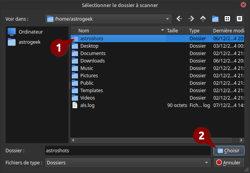The image size is (250, 173).
Task: Click the 90 octets size cell
Action: [x=177, y=105]
